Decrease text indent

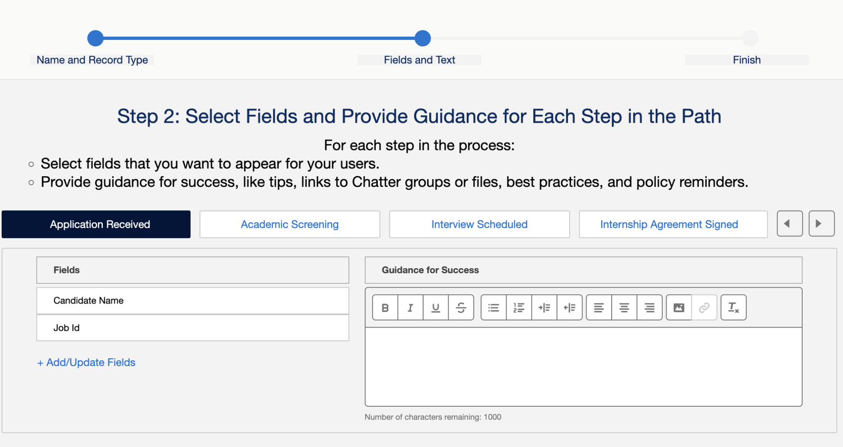[570, 308]
